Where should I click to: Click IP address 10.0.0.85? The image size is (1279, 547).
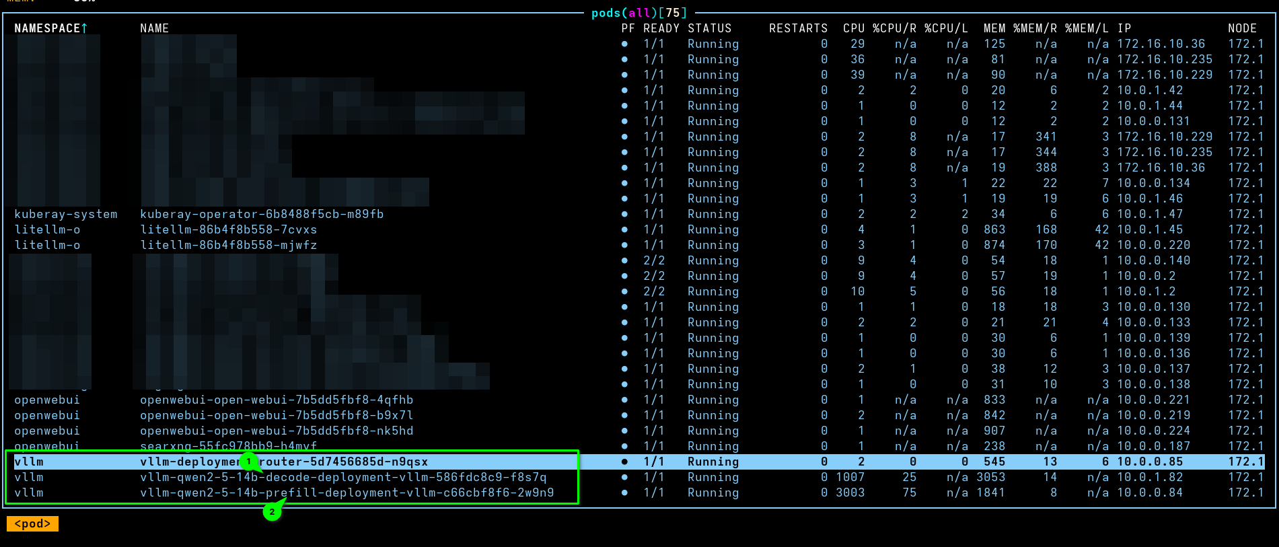coord(1150,462)
